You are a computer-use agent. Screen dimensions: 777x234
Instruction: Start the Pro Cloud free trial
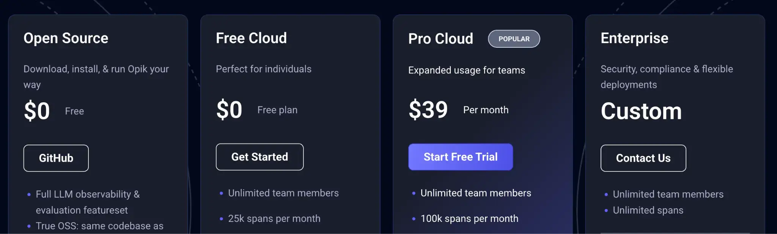(460, 157)
